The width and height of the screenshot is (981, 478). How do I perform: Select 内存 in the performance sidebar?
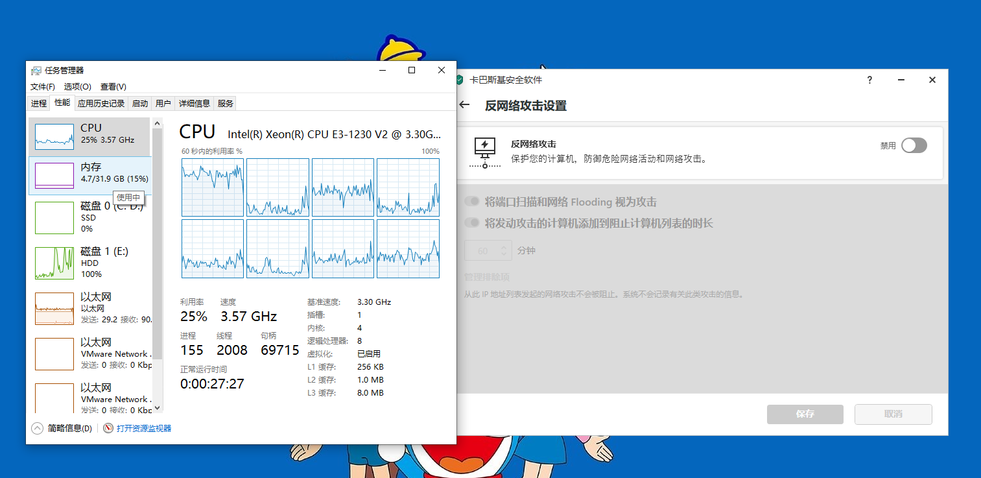click(90, 176)
